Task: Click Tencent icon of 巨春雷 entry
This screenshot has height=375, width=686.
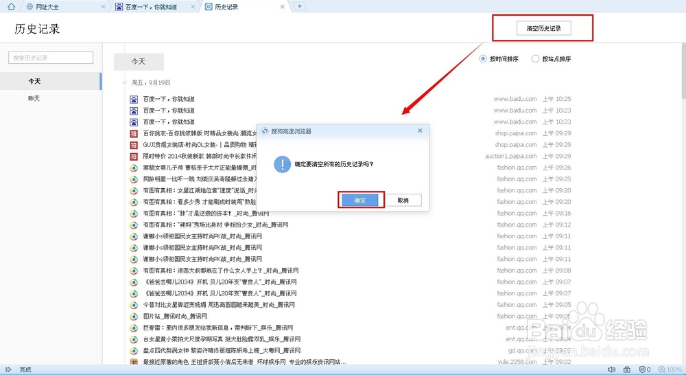Action: click(134, 328)
